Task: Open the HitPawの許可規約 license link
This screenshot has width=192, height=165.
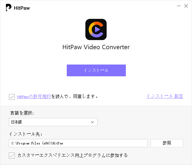Action: click(34, 97)
